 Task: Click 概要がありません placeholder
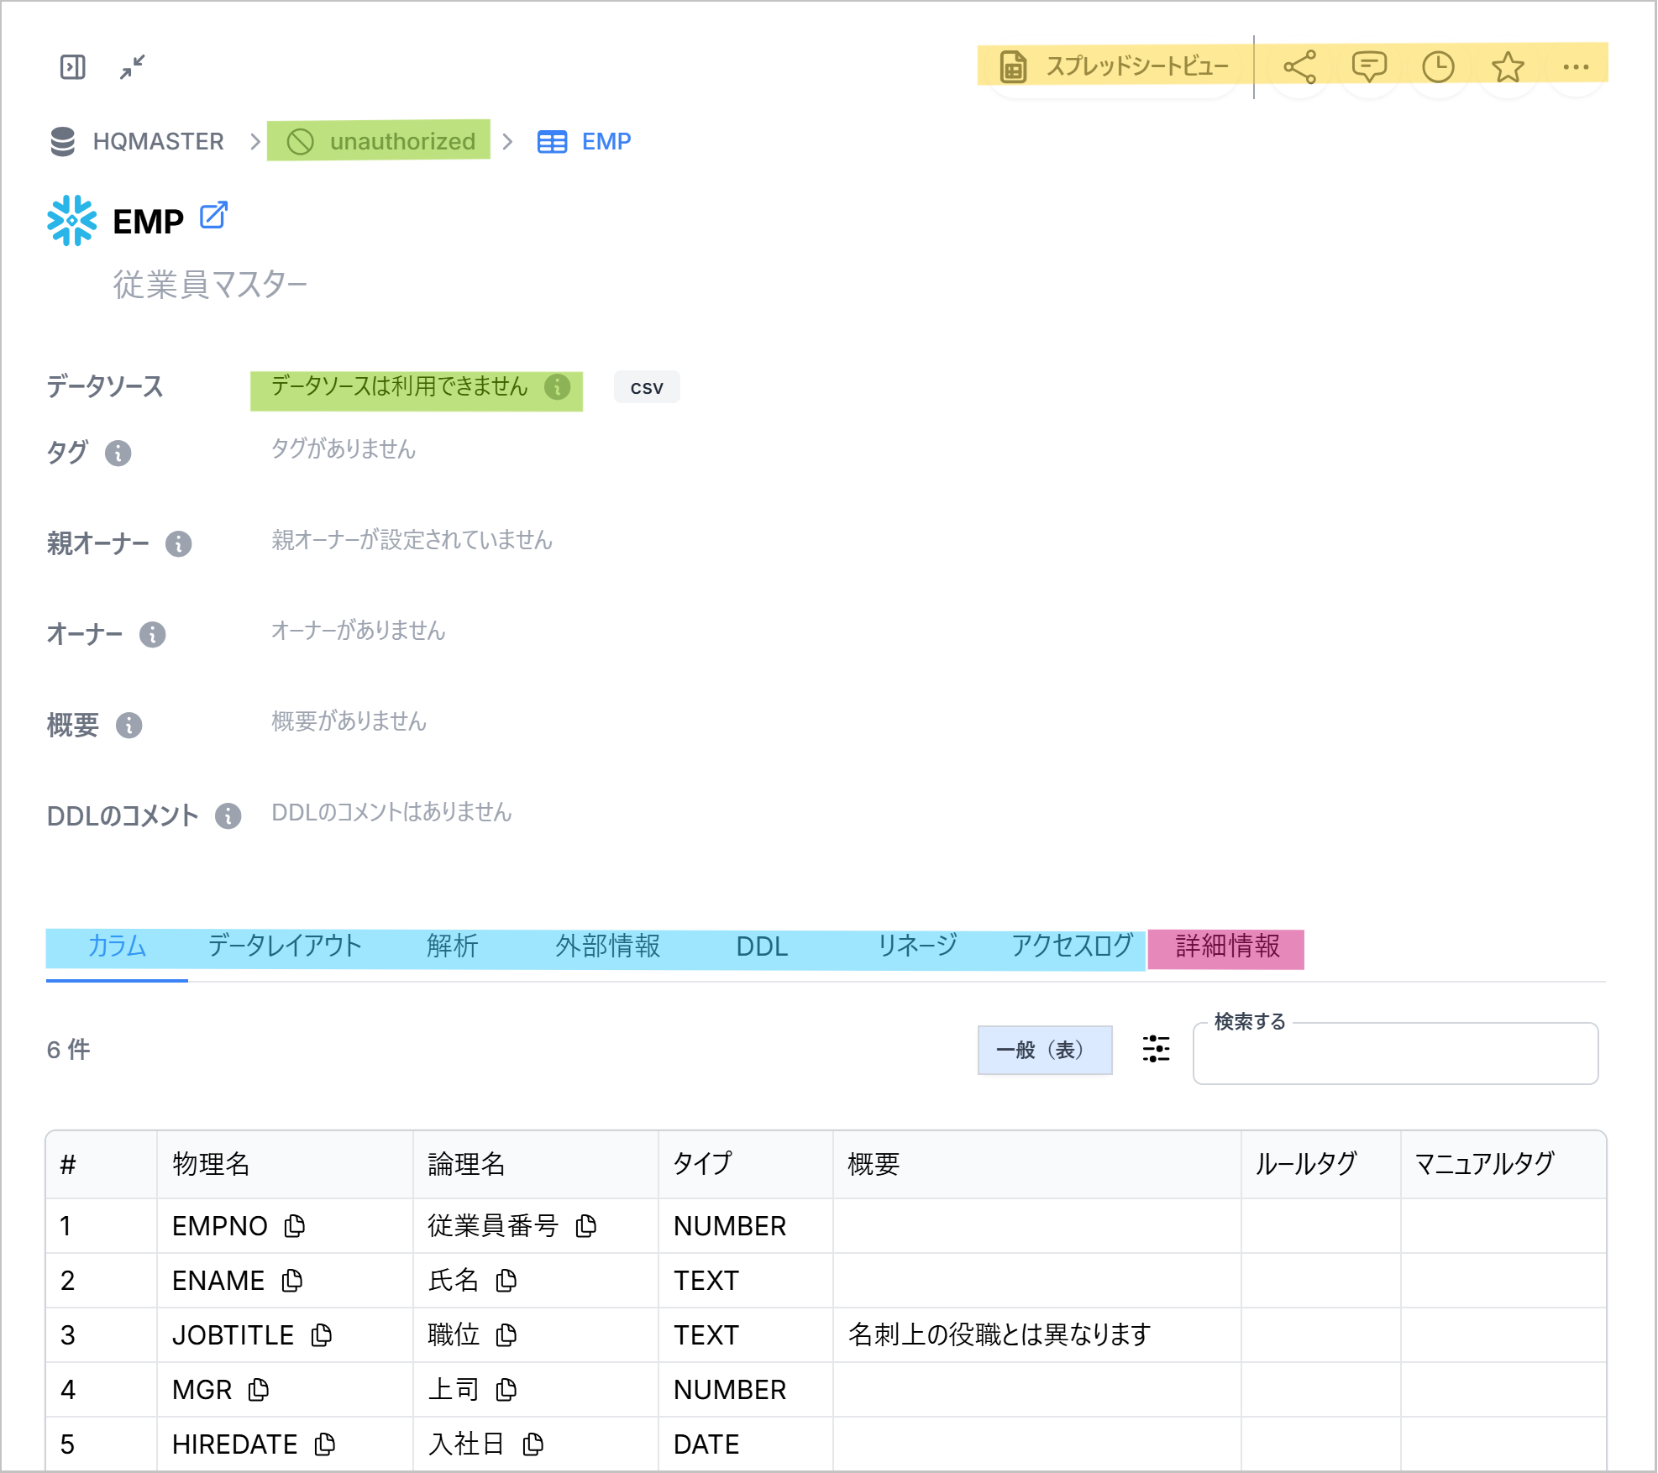[349, 721]
